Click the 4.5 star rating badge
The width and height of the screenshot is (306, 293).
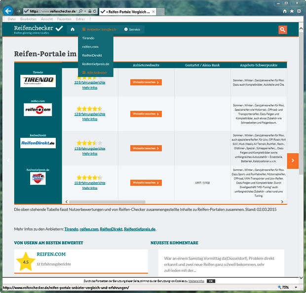[26, 262]
